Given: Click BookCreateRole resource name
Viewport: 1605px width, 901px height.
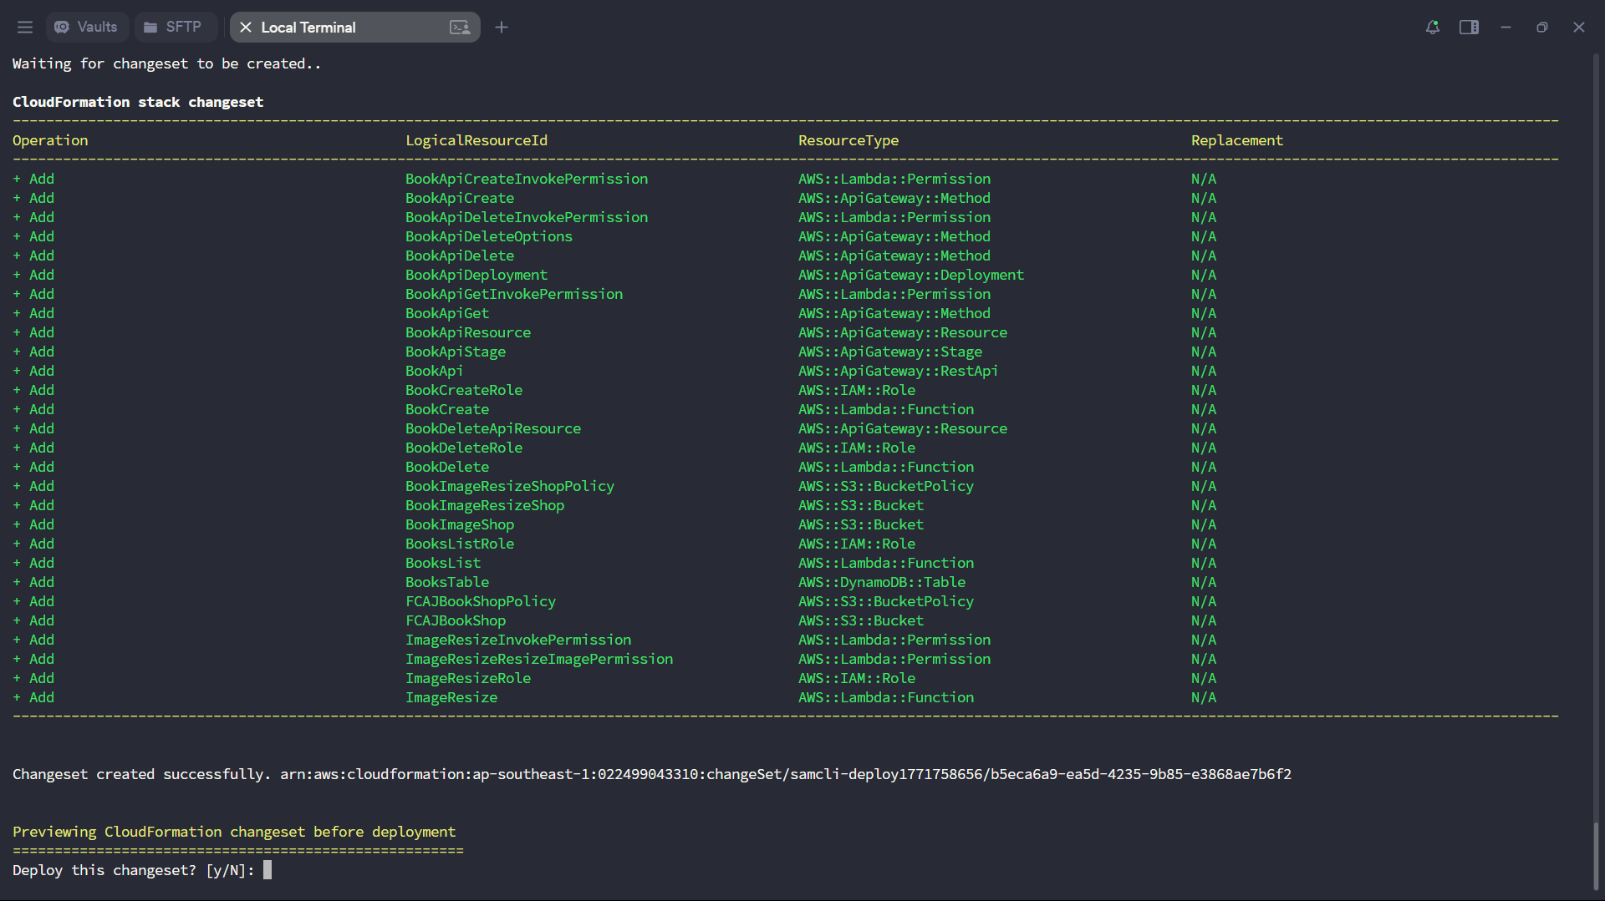Looking at the screenshot, I should 464,390.
